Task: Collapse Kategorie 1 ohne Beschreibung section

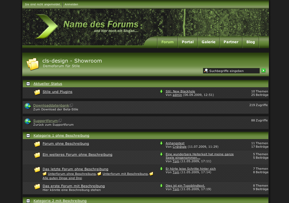Action: point(28,136)
